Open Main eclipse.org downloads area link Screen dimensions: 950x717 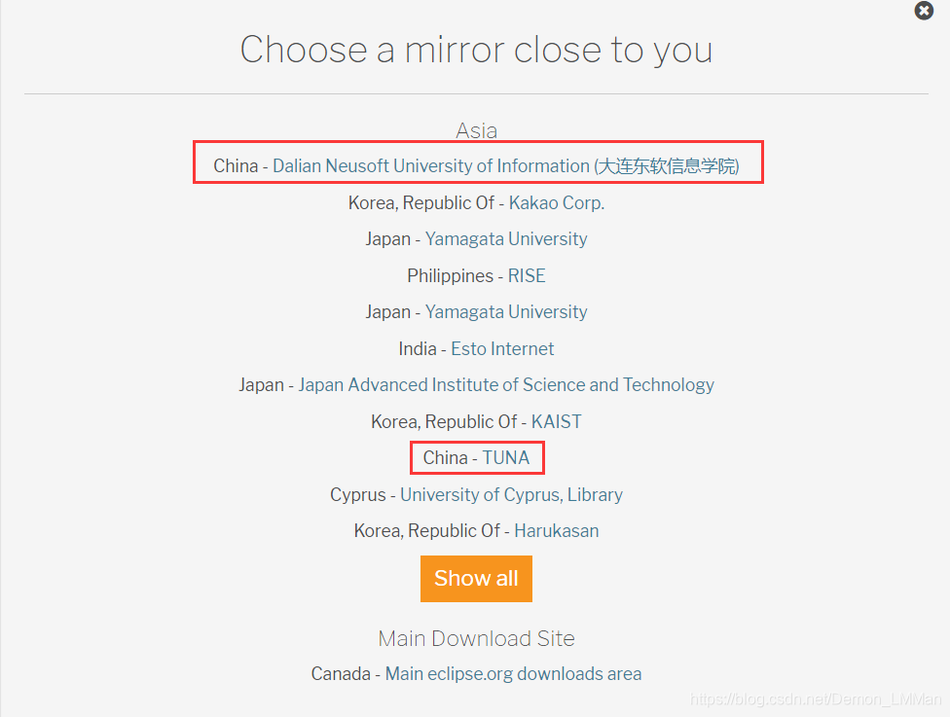513,674
